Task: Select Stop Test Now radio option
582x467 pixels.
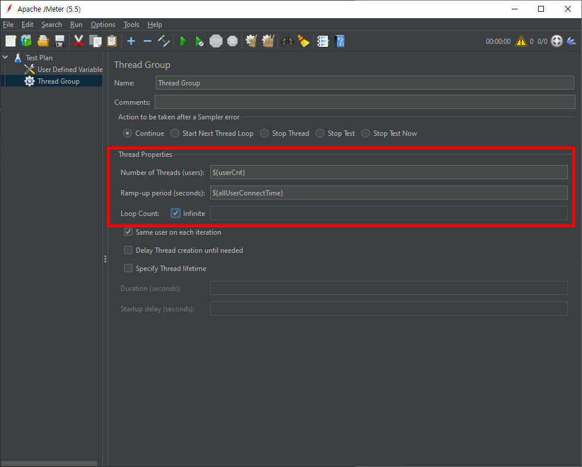Action: [365, 133]
